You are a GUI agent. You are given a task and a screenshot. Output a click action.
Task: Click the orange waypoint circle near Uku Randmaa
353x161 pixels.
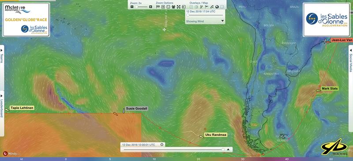point(205,129)
